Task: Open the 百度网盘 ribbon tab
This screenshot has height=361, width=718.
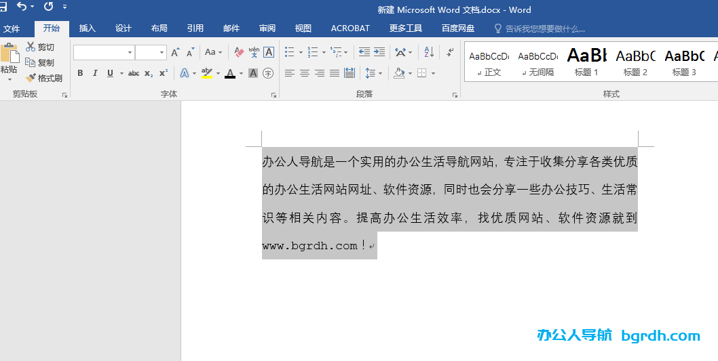Action: click(x=458, y=28)
